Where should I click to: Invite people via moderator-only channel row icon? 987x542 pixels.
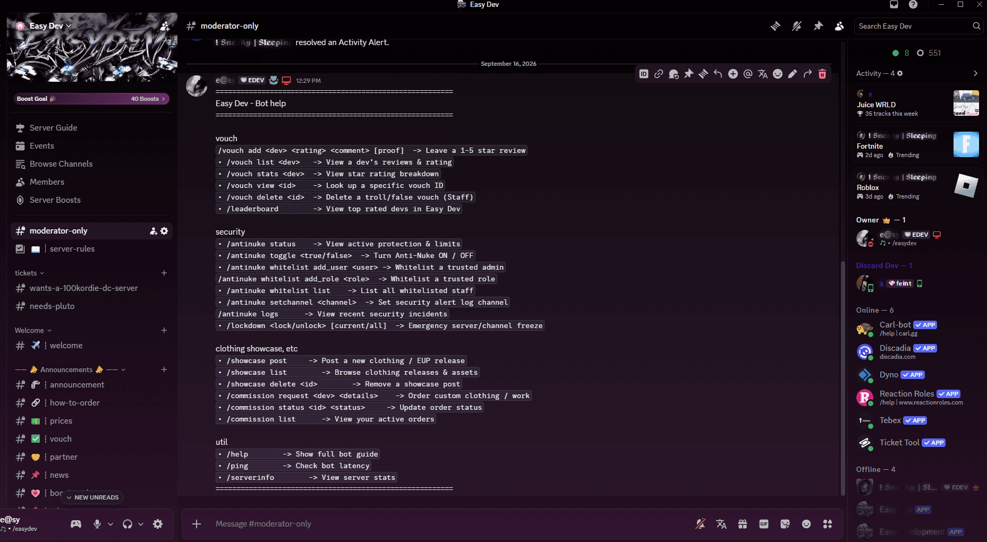(153, 231)
